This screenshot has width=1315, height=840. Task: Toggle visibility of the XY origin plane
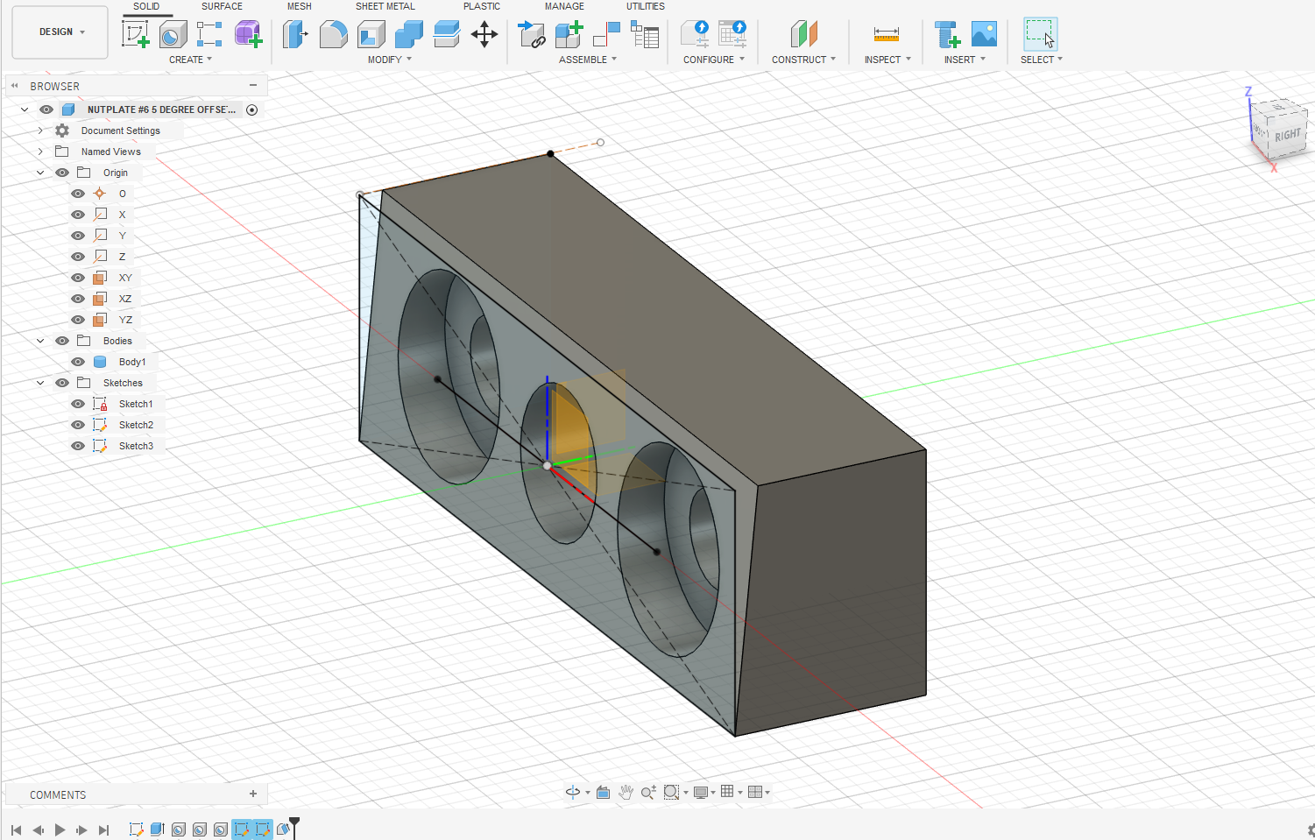(78, 278)
